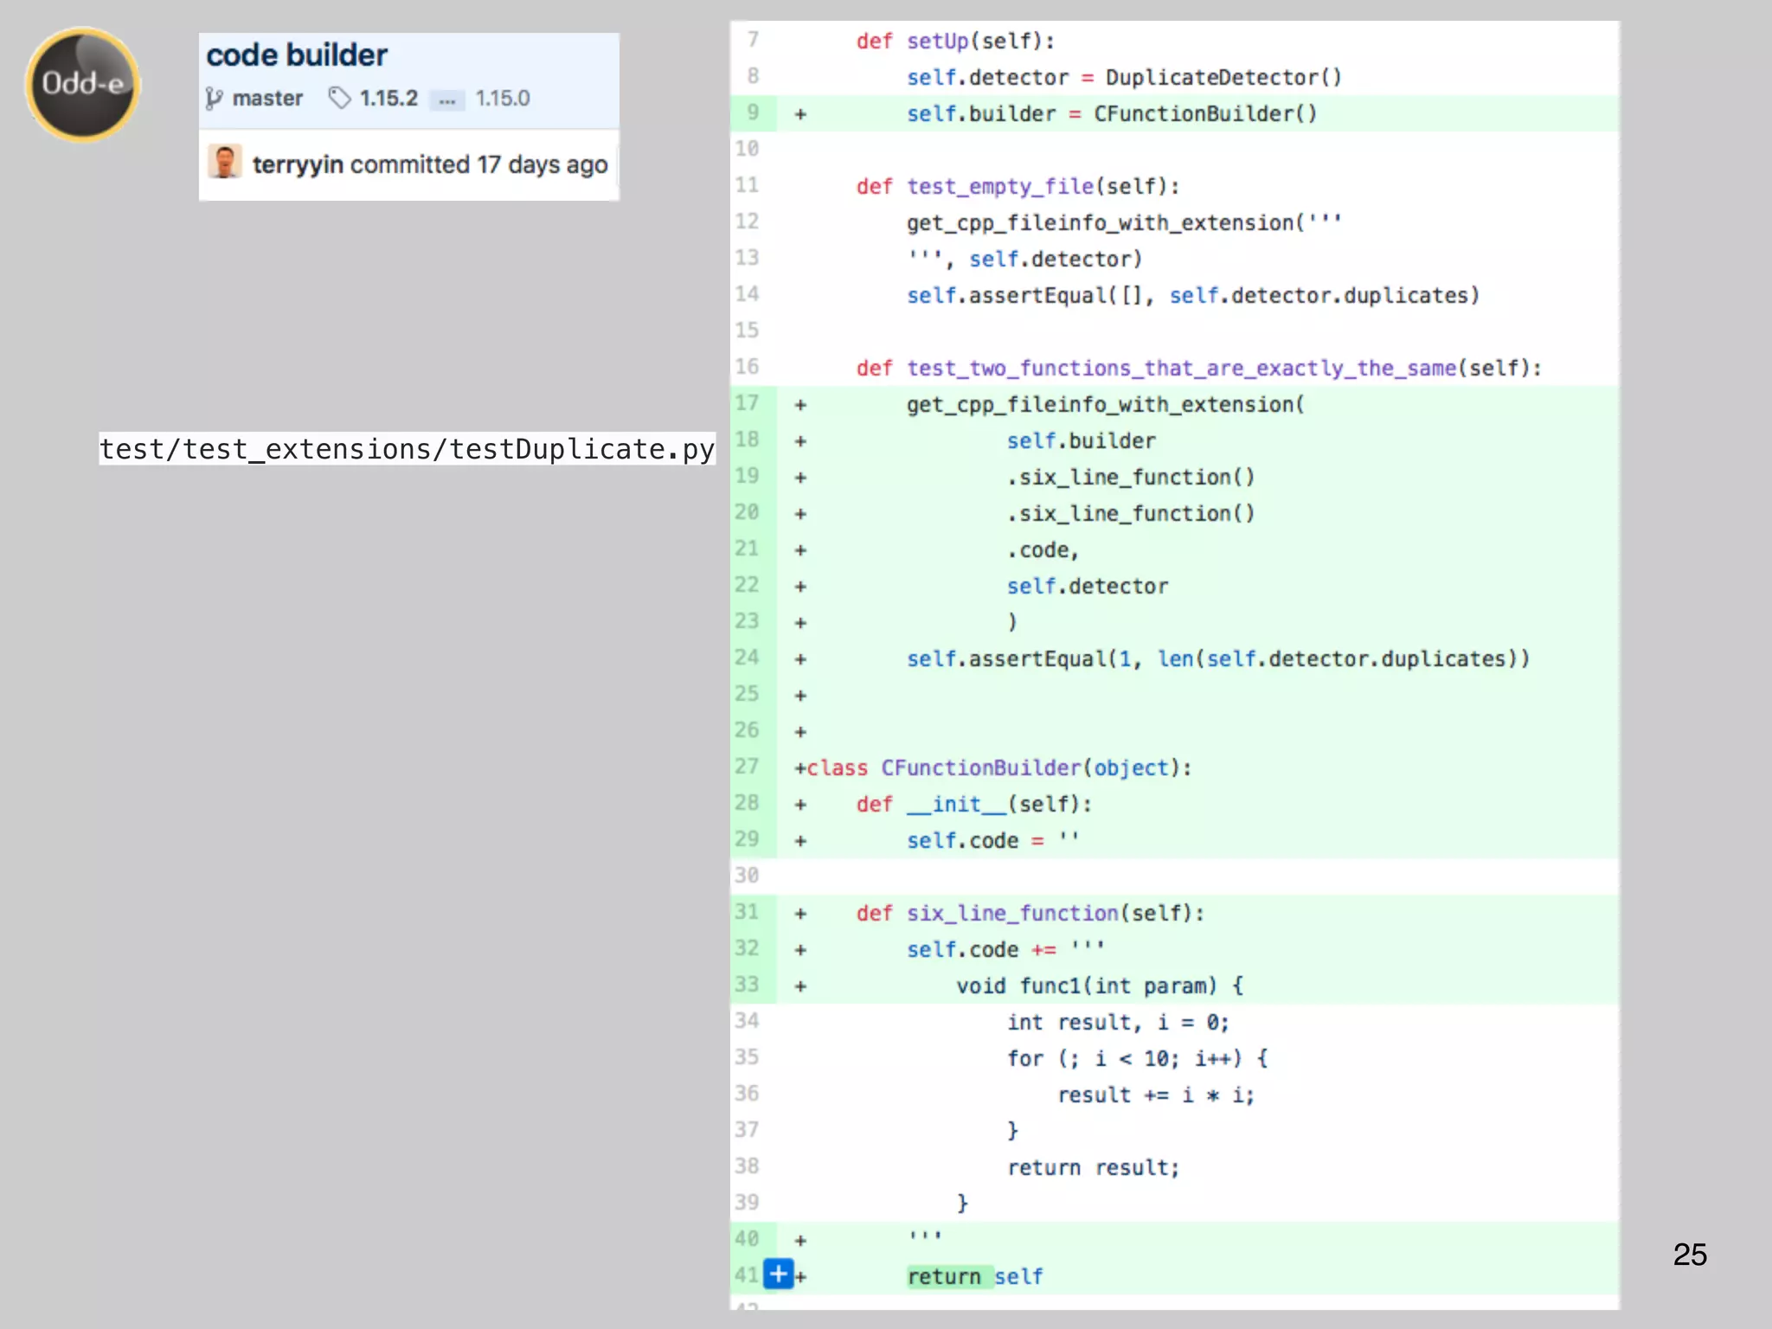1772x1329 pixels.
Task: Click line number 34 in the diff
Action: (747, 1021)
